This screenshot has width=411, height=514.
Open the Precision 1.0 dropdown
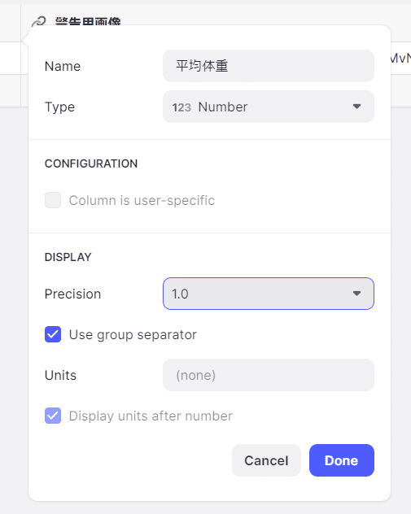coord(269,294)
